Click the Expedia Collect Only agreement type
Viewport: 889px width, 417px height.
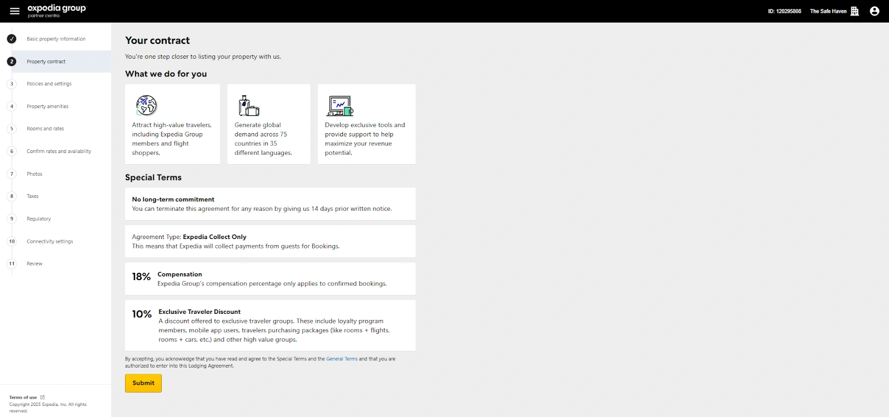click(214, 237)
